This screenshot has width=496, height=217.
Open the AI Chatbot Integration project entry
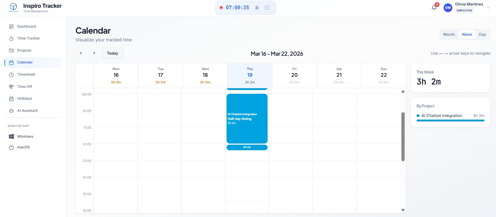tap(442, 116)
